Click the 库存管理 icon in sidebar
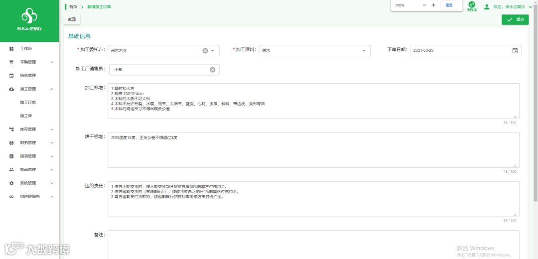This screenshot has width=538, height=259. click(x=11, y=129)
